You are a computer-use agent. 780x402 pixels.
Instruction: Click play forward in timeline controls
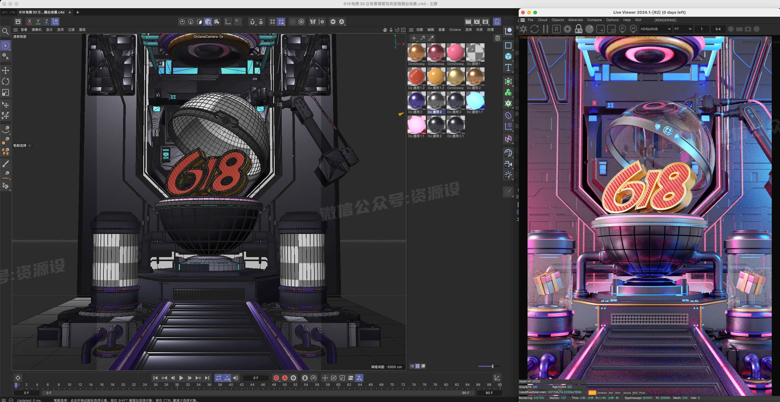click(x=181, y=378)
